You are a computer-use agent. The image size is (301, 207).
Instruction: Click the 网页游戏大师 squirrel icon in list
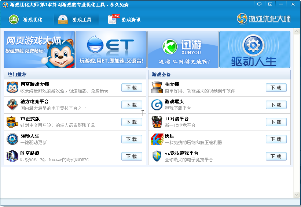click(12, 87)
